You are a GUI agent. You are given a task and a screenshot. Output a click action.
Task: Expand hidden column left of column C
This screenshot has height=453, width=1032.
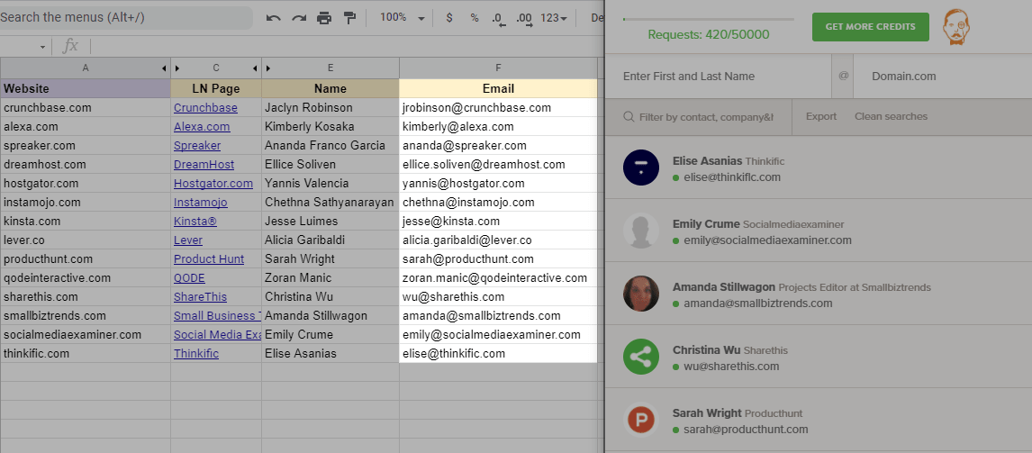(177, 68)
